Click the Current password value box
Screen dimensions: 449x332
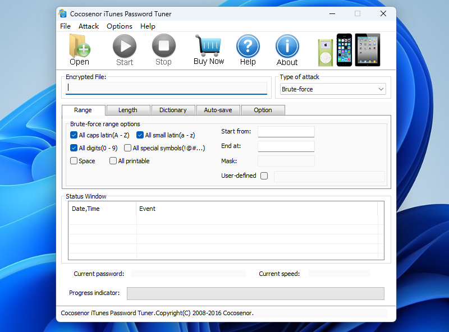pos(189,274)
